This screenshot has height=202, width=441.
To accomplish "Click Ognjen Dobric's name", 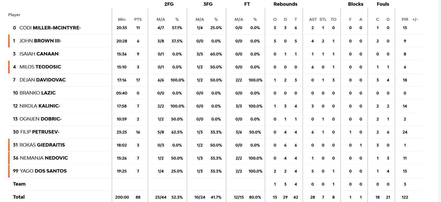I will (x=40, y=119).
